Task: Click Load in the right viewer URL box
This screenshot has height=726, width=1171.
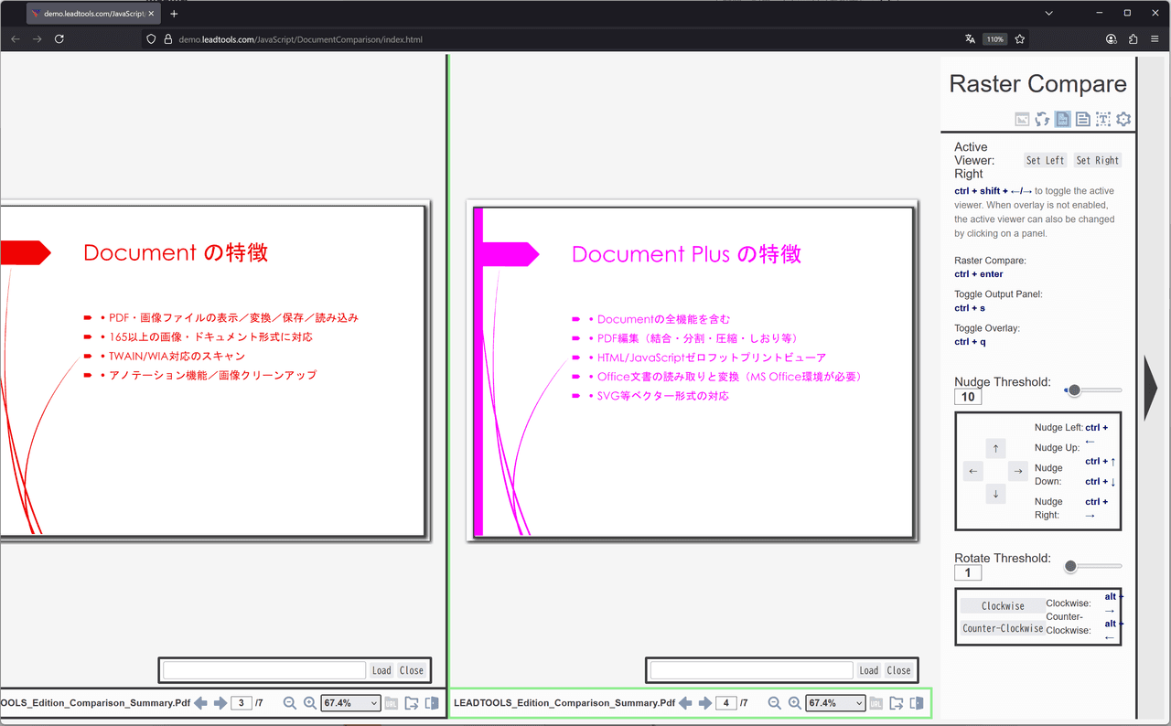Action: 869,670
